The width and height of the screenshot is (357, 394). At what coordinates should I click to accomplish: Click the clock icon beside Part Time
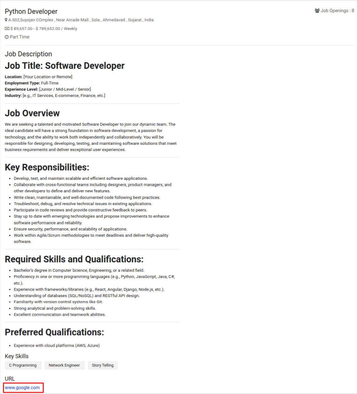pyautogui.click(x=7, y=37)
